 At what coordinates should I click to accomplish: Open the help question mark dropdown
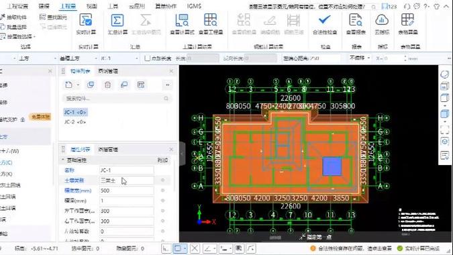point(426,6)
